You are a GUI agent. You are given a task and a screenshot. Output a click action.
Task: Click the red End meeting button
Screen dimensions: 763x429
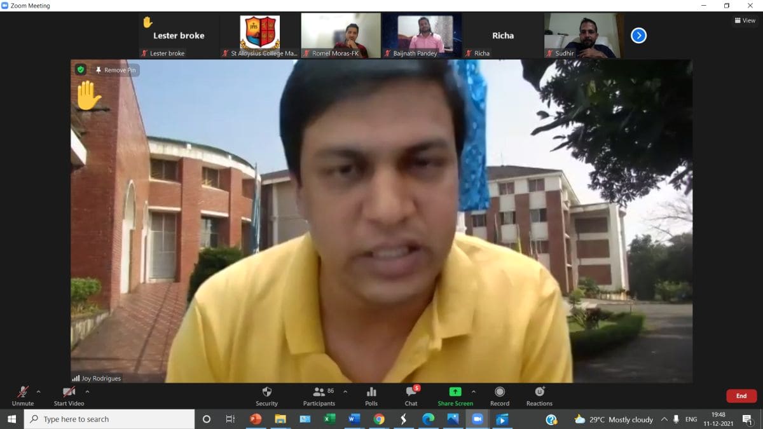[741, 396]
